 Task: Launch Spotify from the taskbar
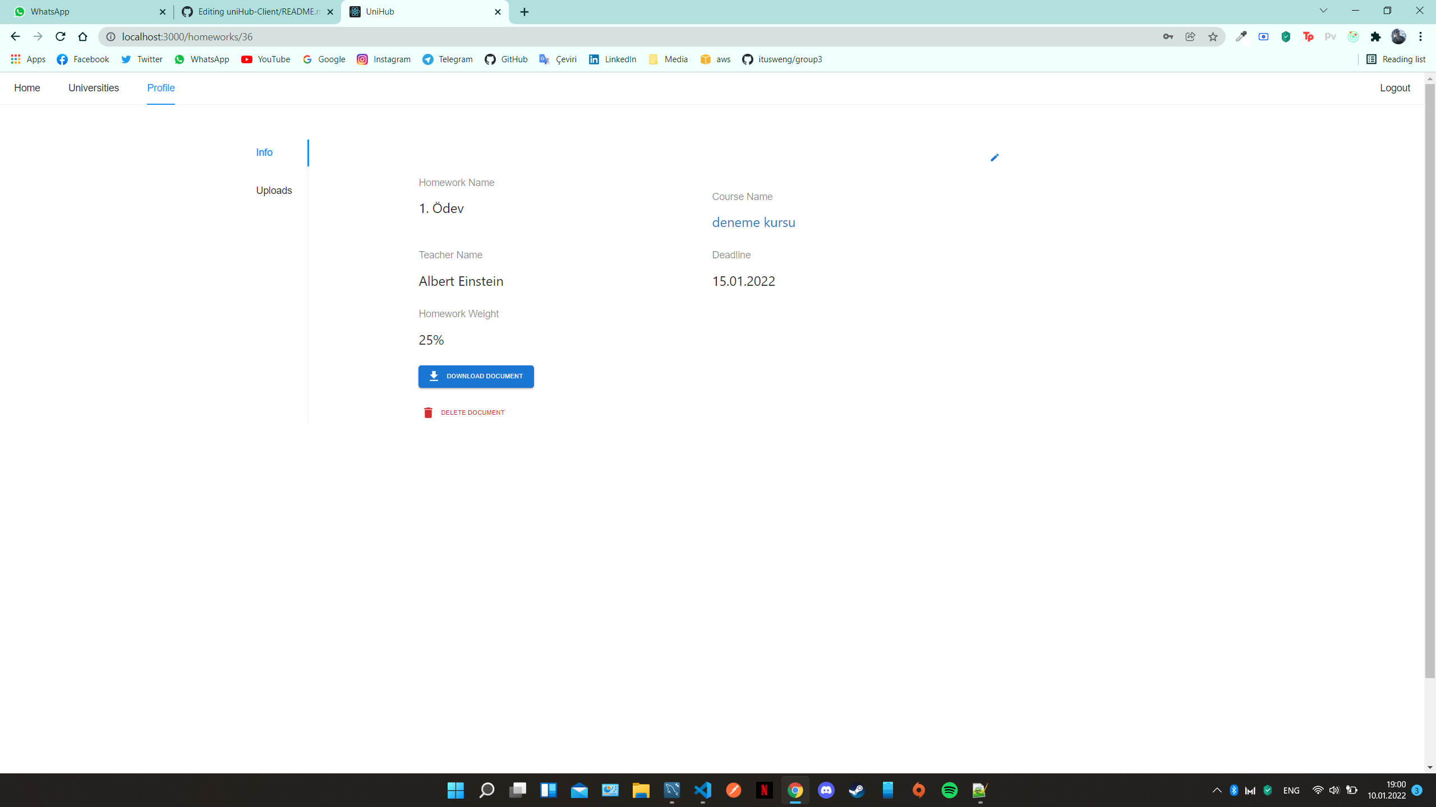(x=949, y=790)
